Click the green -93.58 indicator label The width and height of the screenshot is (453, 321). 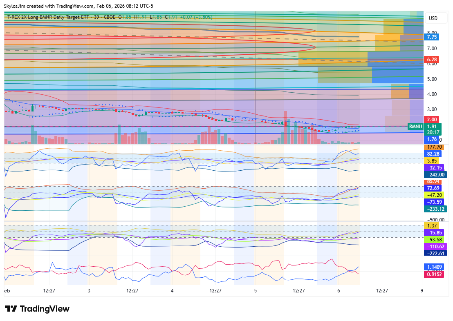click(434, 239)
